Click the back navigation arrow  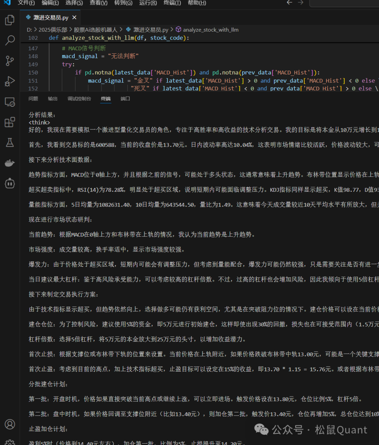pos(289,2)
